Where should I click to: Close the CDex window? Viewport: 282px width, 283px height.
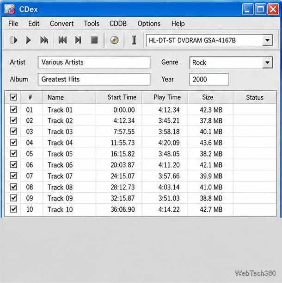tap(273, 9)
